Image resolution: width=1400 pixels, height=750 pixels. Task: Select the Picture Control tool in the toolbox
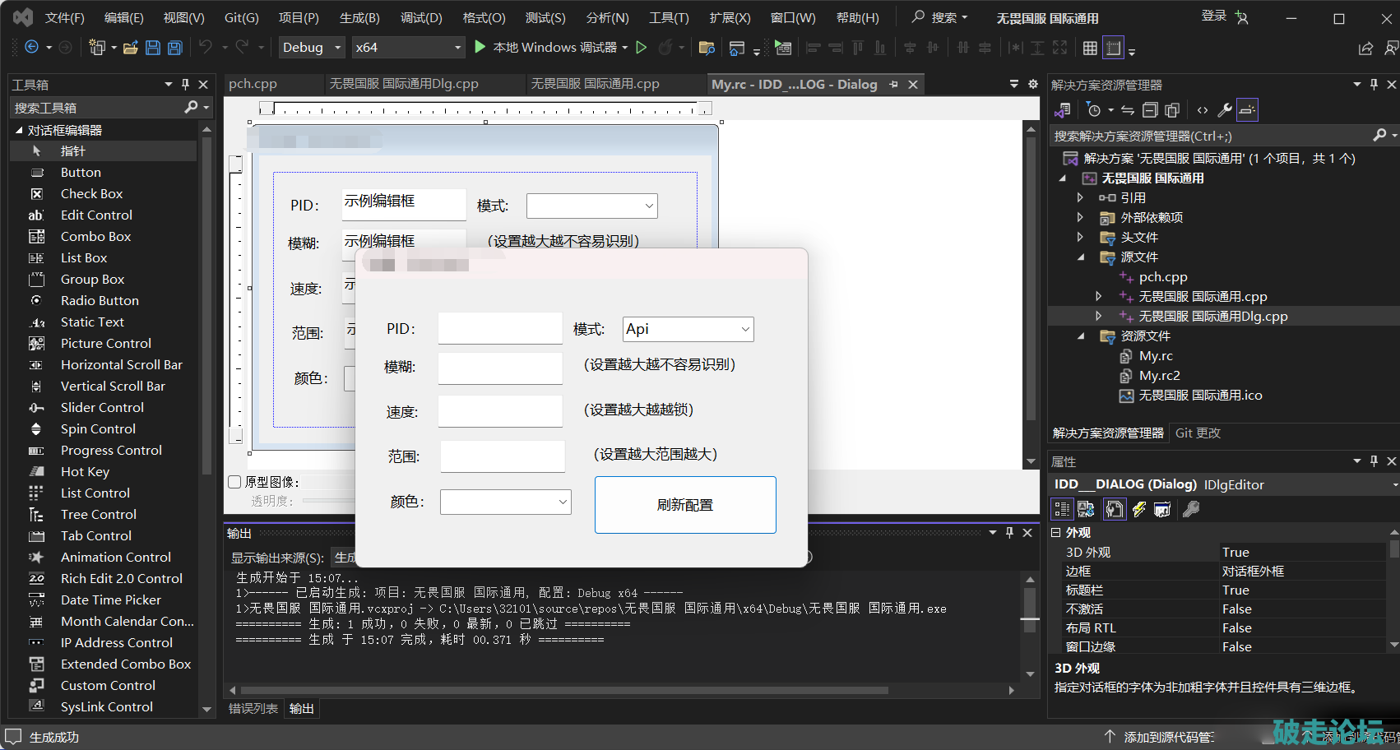coord(105,344)
